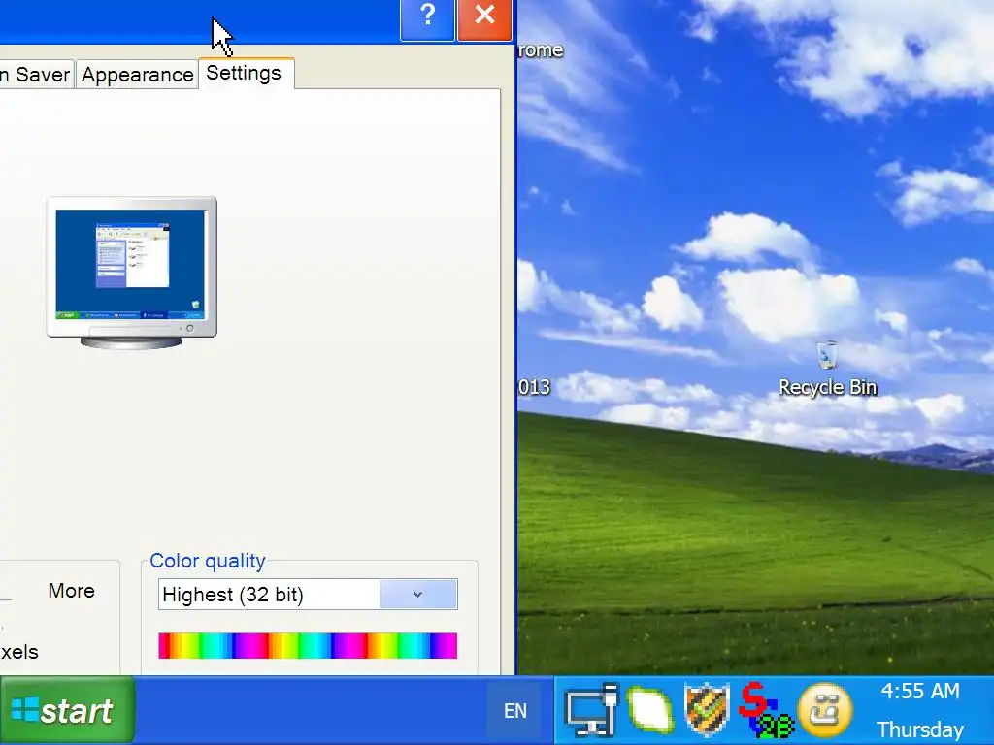Select the Settings tab
994x745 pixels.
pyautogui.click(x=246, y=73)
